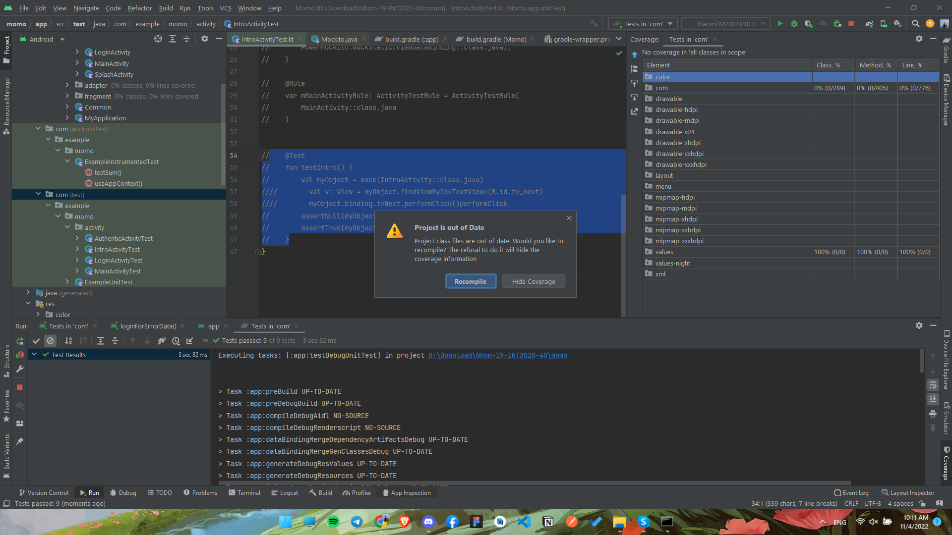Expand the java (generated) folder

(x=28, y=293)
